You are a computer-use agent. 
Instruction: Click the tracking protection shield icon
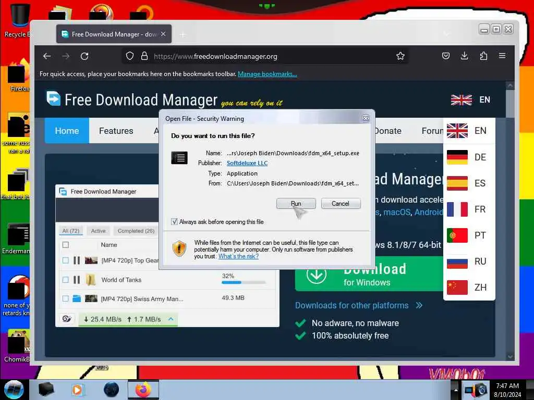[x=130, y=56]
